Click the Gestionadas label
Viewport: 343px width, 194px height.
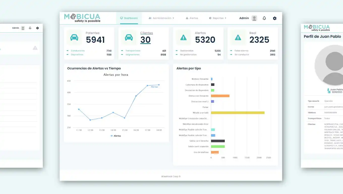[x=187, y=51]
